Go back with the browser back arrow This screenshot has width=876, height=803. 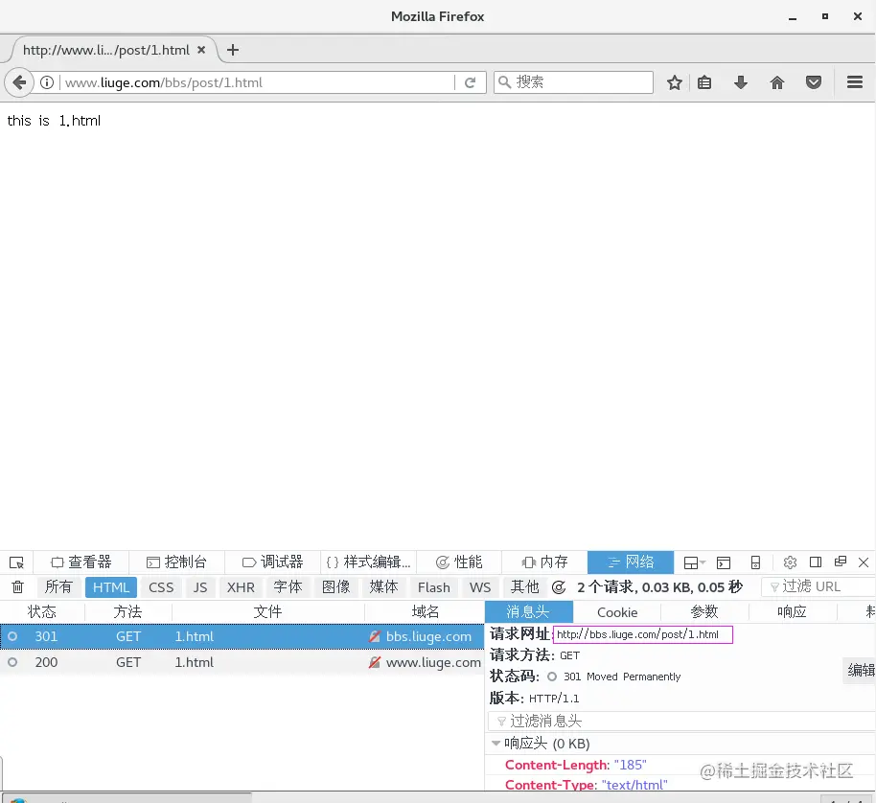(x=19, y=82)
